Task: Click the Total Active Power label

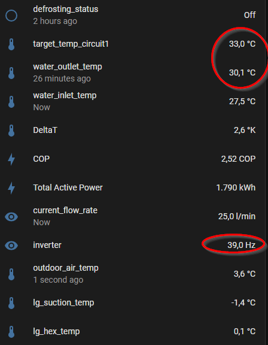Action: [x=68, y=187]
